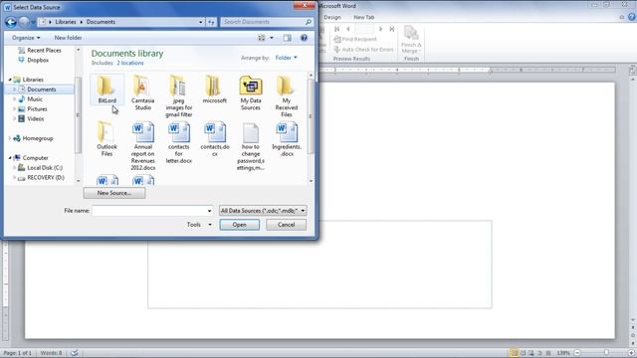This screenshot has width=637, height=358.
Task: Select the how to change password file
Action: 250,146
